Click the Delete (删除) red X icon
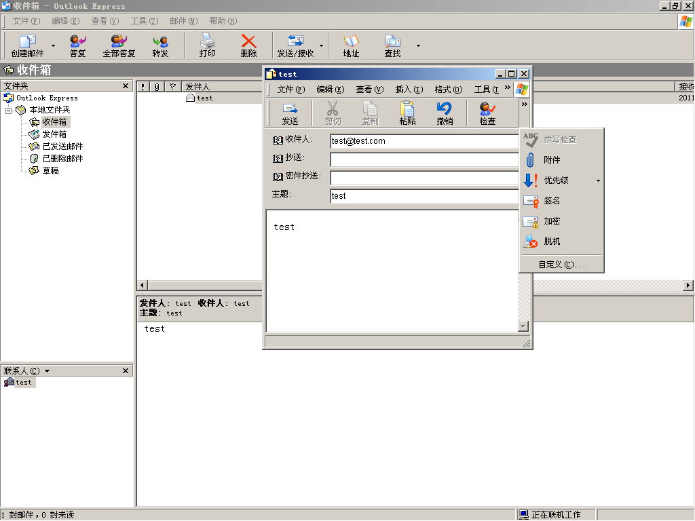The width and height of the screenshot is (695, 521). point(248,45)
